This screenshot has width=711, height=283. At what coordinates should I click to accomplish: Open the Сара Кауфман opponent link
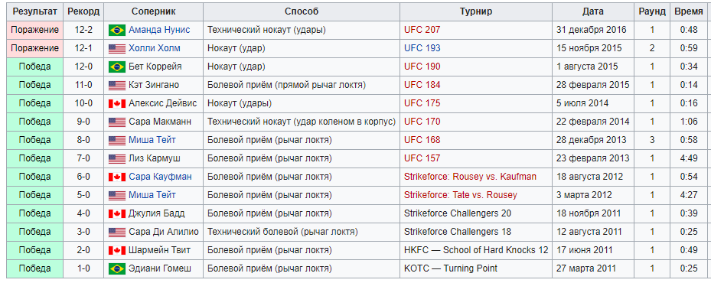[x=160, y=177]
